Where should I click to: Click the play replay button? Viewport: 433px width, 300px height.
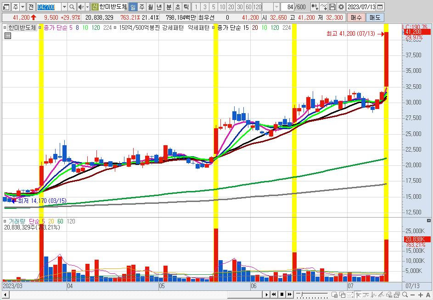click(266, 295)
